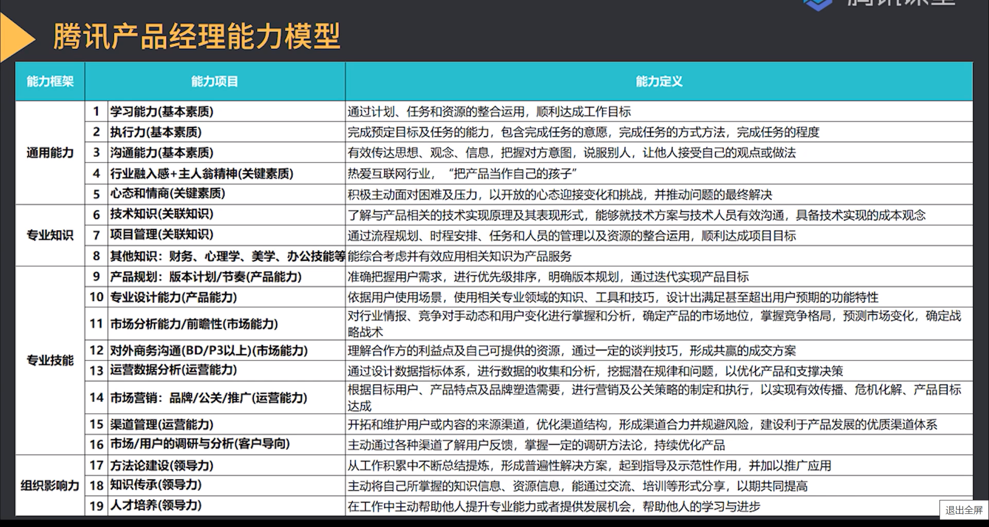This screenshot has height=527, width=989.
Task: Click the 通用能力 category cell
Action: pyautogui.click(x=50, y=153)
